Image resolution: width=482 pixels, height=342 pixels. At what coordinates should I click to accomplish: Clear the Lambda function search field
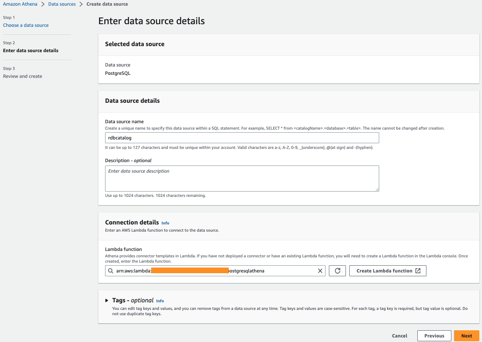pyautogui.click(x=320, y=271)
